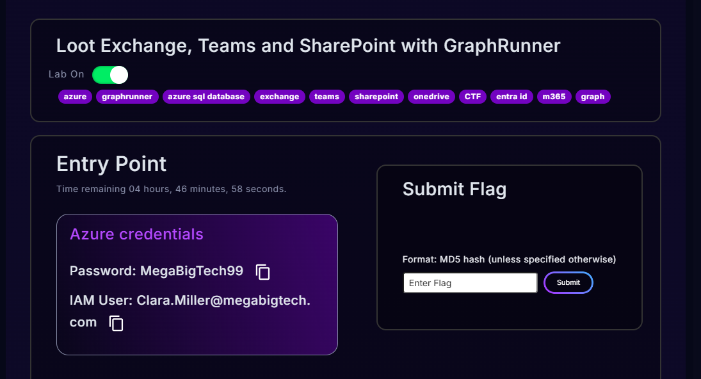Select the graphrunner tag
This screenshot has width=701, height=379.
pyautogui.click(x=127, y=97)
